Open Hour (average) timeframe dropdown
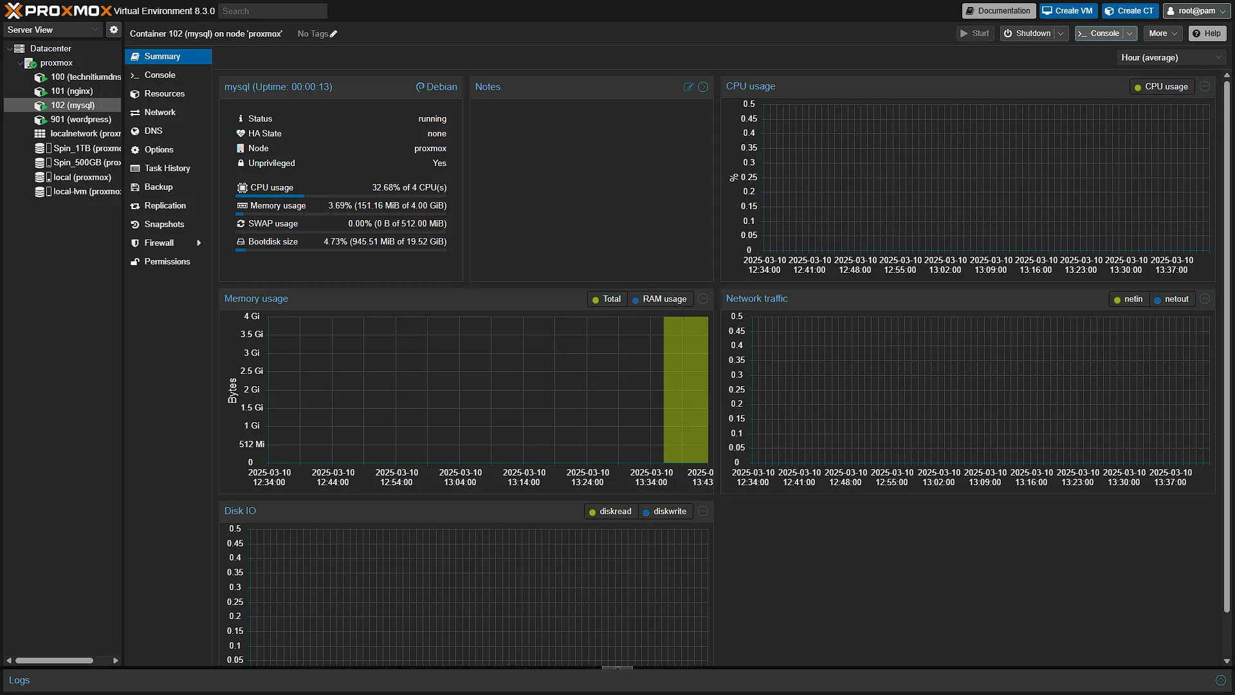The height and width of the screenshot is (695, 1235). 1171,58
